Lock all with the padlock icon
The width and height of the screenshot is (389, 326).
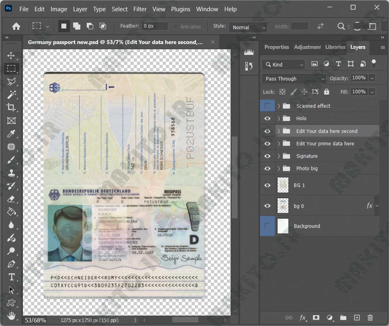point(327,92)
